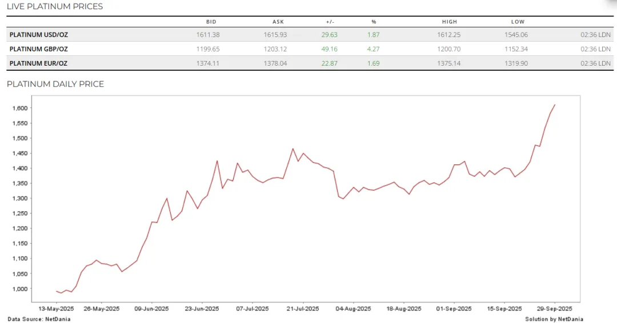Click the USD low value 1545.06

pos(516,35)
